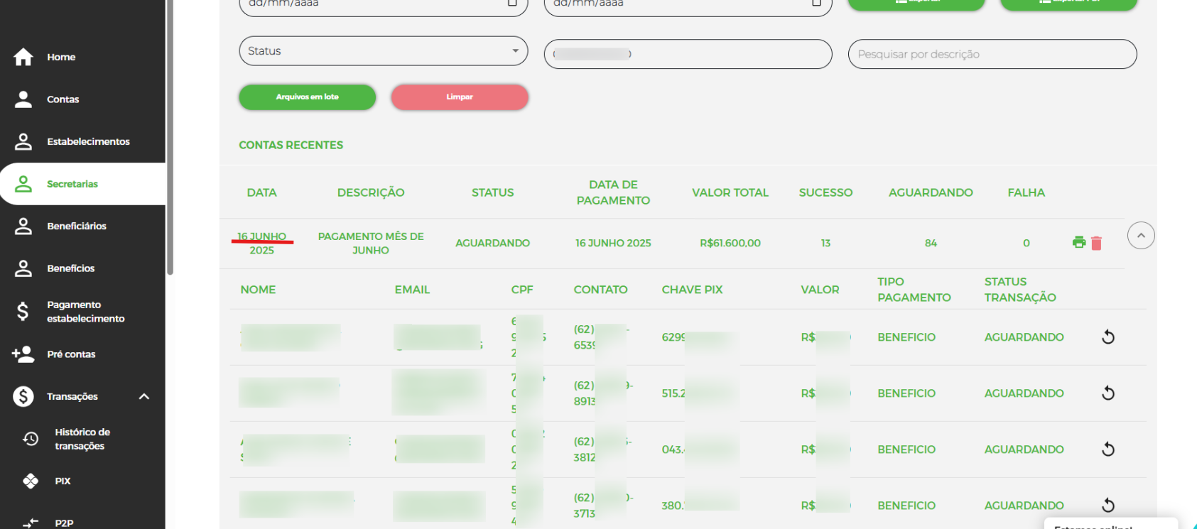Click the Pesquisar por descrição field
Screen dimensions: 1197x529
(x=992, y=54)
